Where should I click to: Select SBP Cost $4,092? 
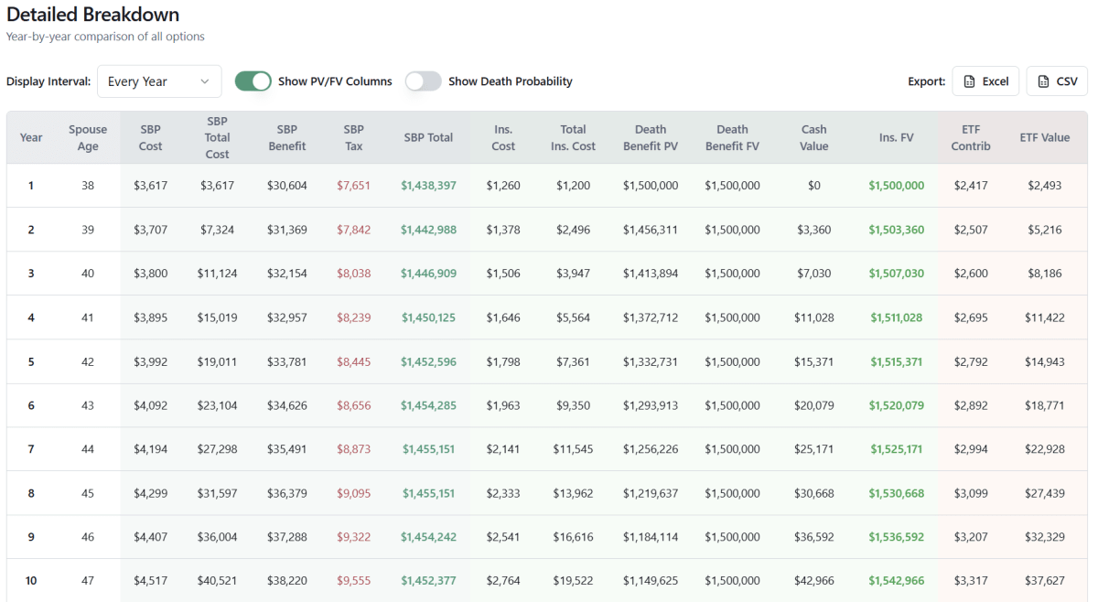tap(151, 405)
